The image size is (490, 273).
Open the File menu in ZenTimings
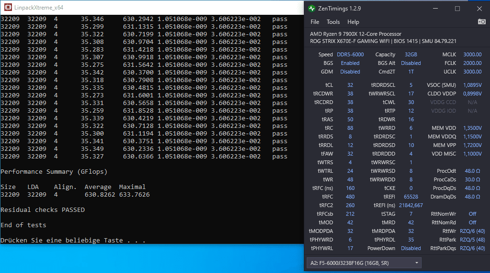click(315, 22)
